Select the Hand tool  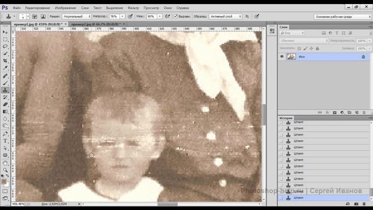[5, 163]
